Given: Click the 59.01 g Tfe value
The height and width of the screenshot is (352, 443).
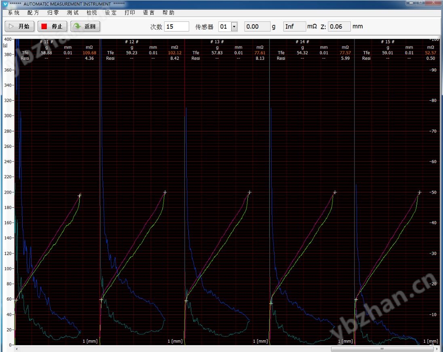Looking at the screenshot, I should coord(388,53).
